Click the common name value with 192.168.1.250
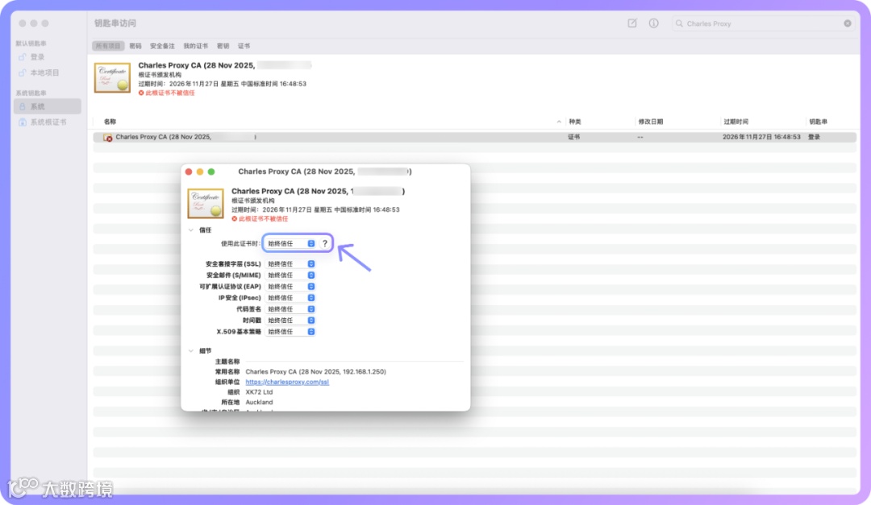This screenshot has width=871, height=505. pos(315,372)
